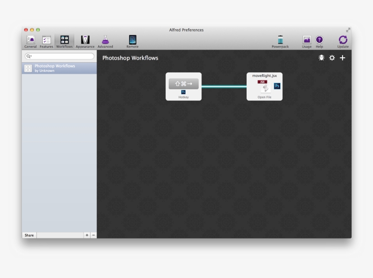Add a workflow object with plus
Viewport: 373px width, 278px height.
click(343, 58)
